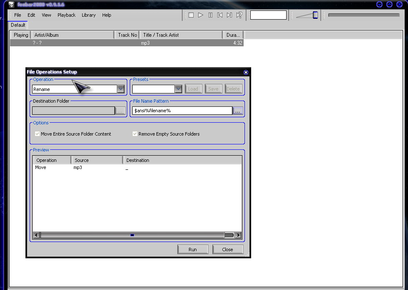
Task: Close the File Operations Setup dialog
Action: coord(246,72)
